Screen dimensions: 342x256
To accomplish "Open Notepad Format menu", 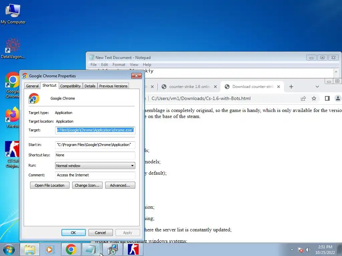I will point(119,65).
